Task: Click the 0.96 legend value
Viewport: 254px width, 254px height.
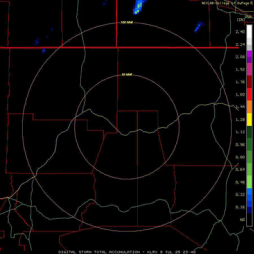Action: 240,145
